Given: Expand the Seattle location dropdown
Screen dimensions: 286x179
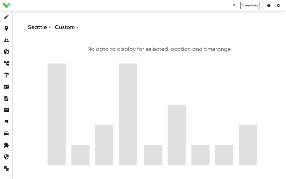Looking at the screenshot, I should point(39,27).
